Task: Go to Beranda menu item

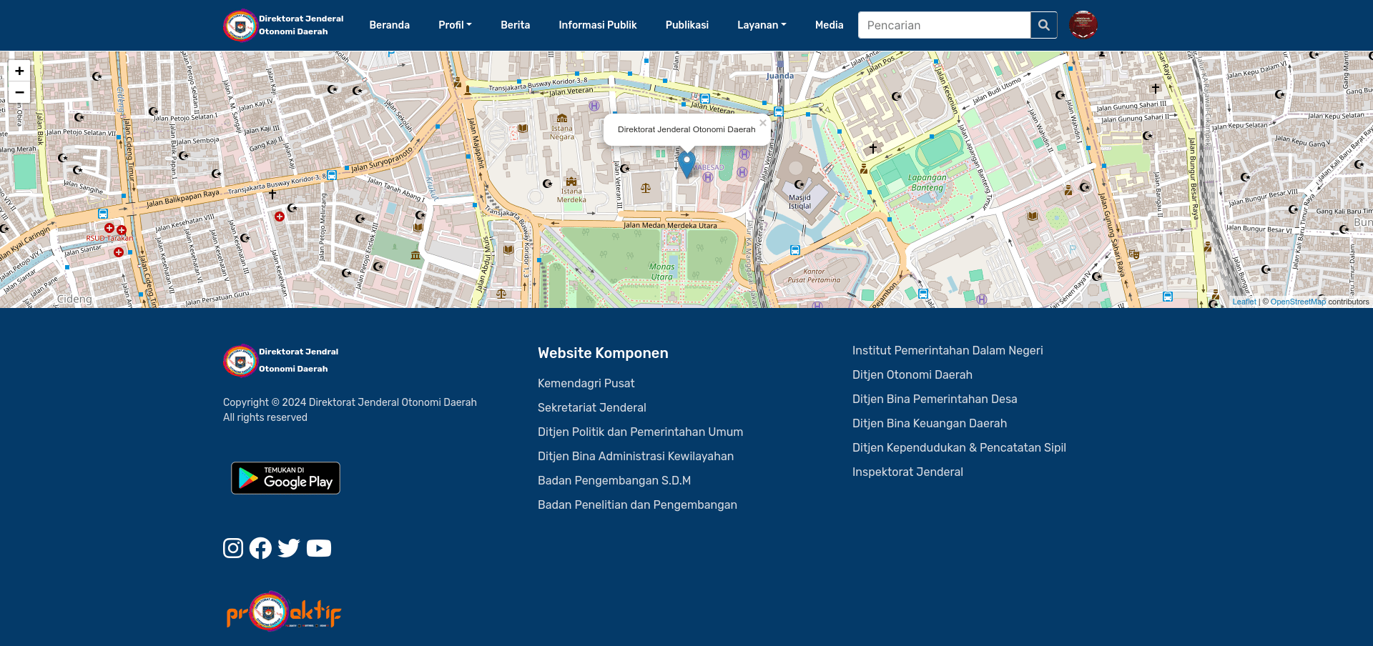Action: [x=390, y=25]
